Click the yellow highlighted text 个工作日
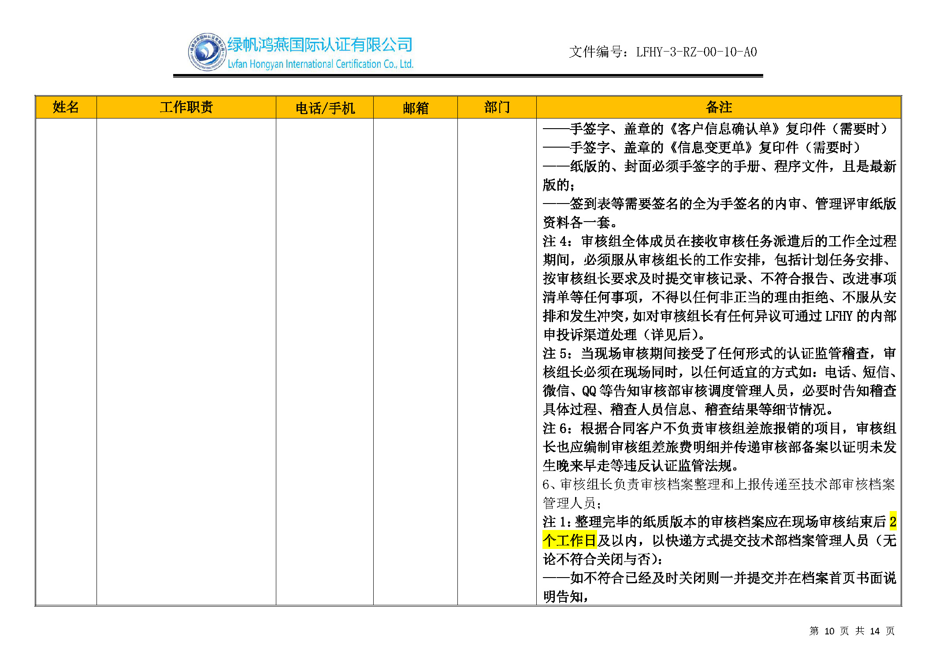Screen dimensions: 943x667 (x=569, y=540)
